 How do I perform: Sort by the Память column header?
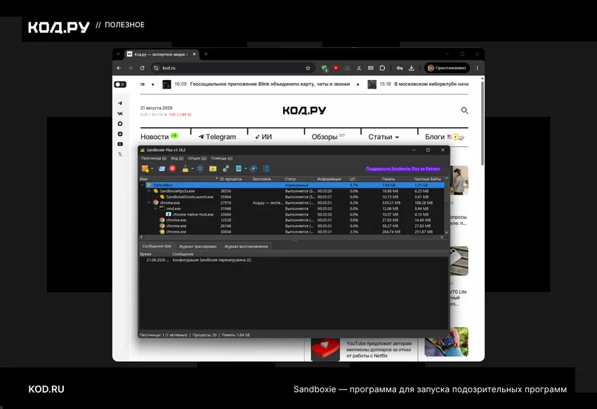pos(397,178)
